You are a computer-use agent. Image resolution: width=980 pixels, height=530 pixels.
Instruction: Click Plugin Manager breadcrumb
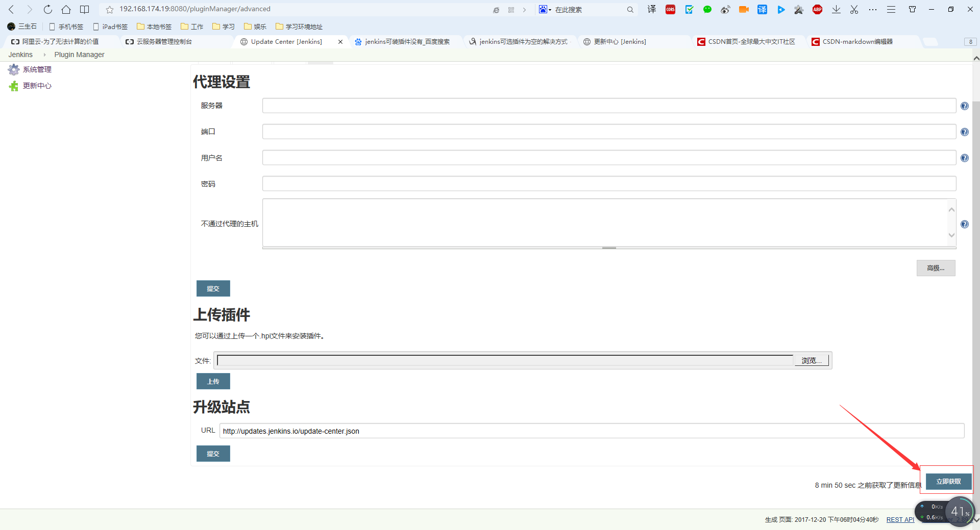79,55
